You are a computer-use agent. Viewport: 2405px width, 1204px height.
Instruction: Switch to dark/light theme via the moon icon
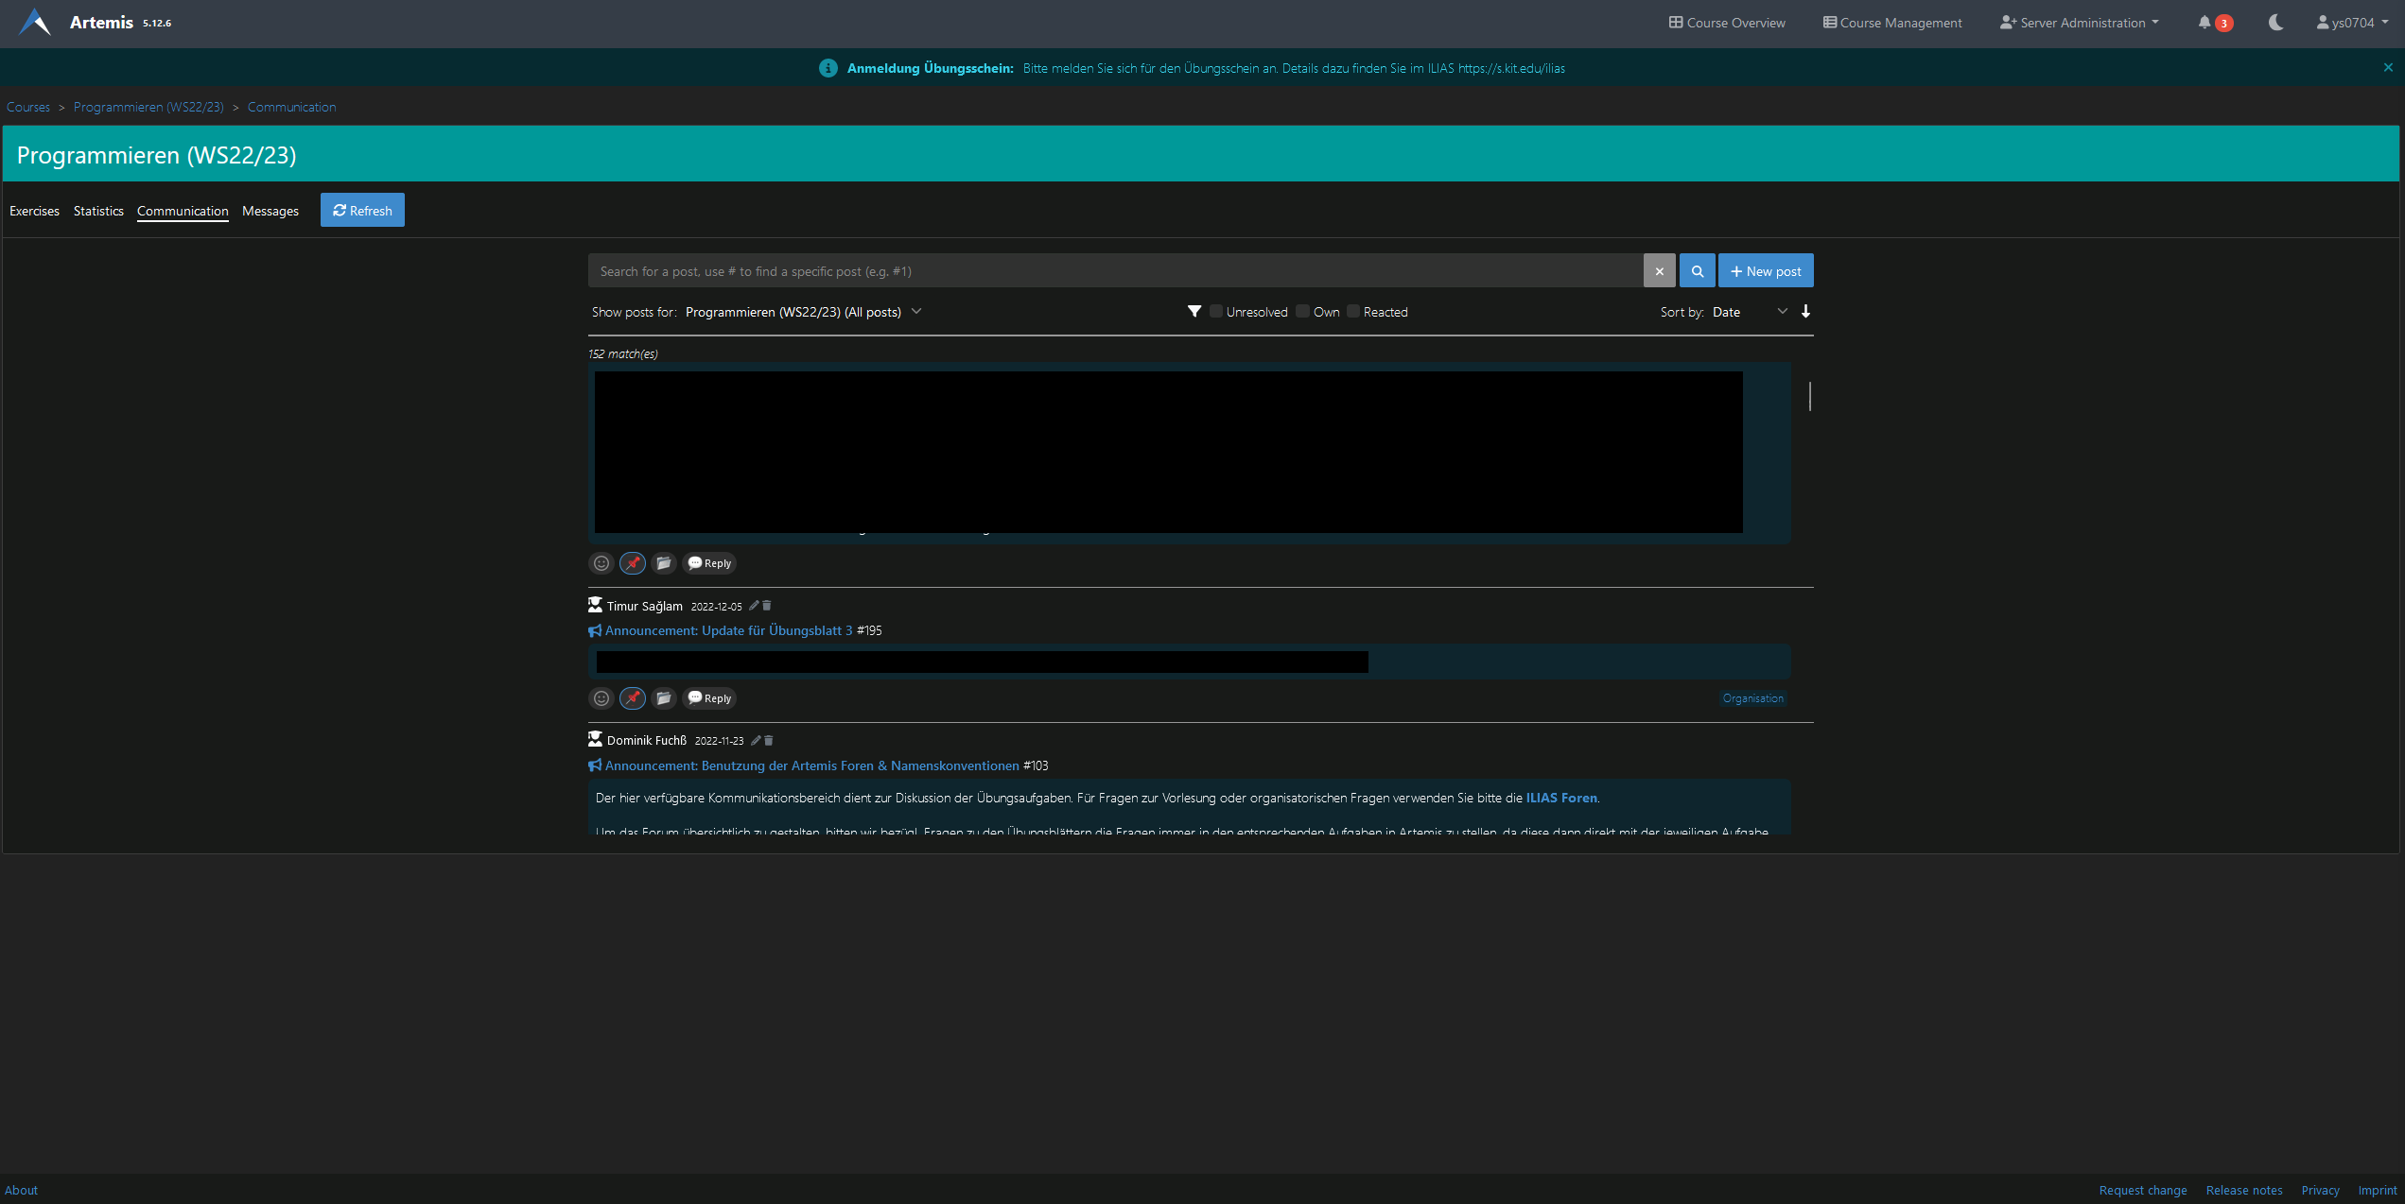[2274, 23]
